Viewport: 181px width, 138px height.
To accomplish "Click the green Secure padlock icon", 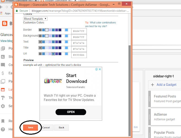I will click(17, 11).
